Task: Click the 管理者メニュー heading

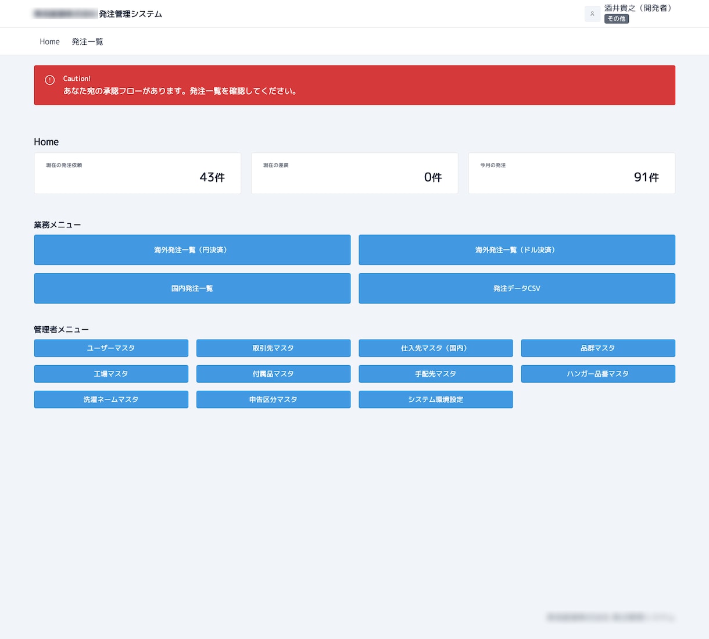Action: pyautogui.click(x=62, y=330)
